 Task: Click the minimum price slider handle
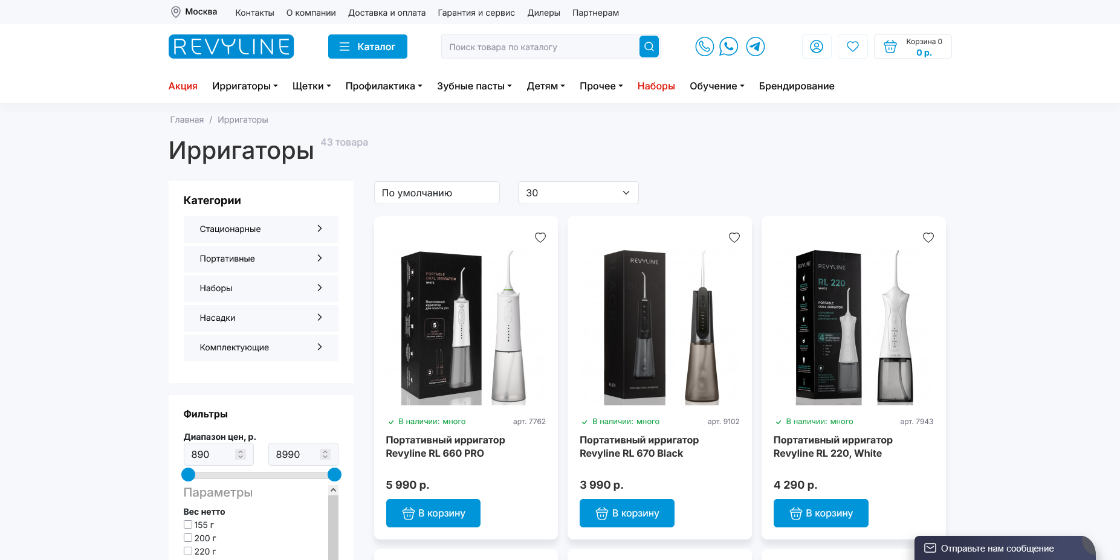pyautogui.click(x=189, y=475)
